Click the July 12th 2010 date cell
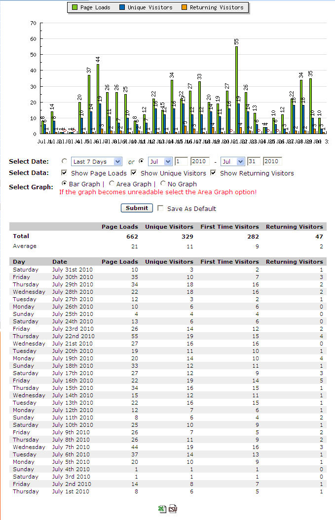The width and height of the screenshot is (335, 520). [73, 410]
